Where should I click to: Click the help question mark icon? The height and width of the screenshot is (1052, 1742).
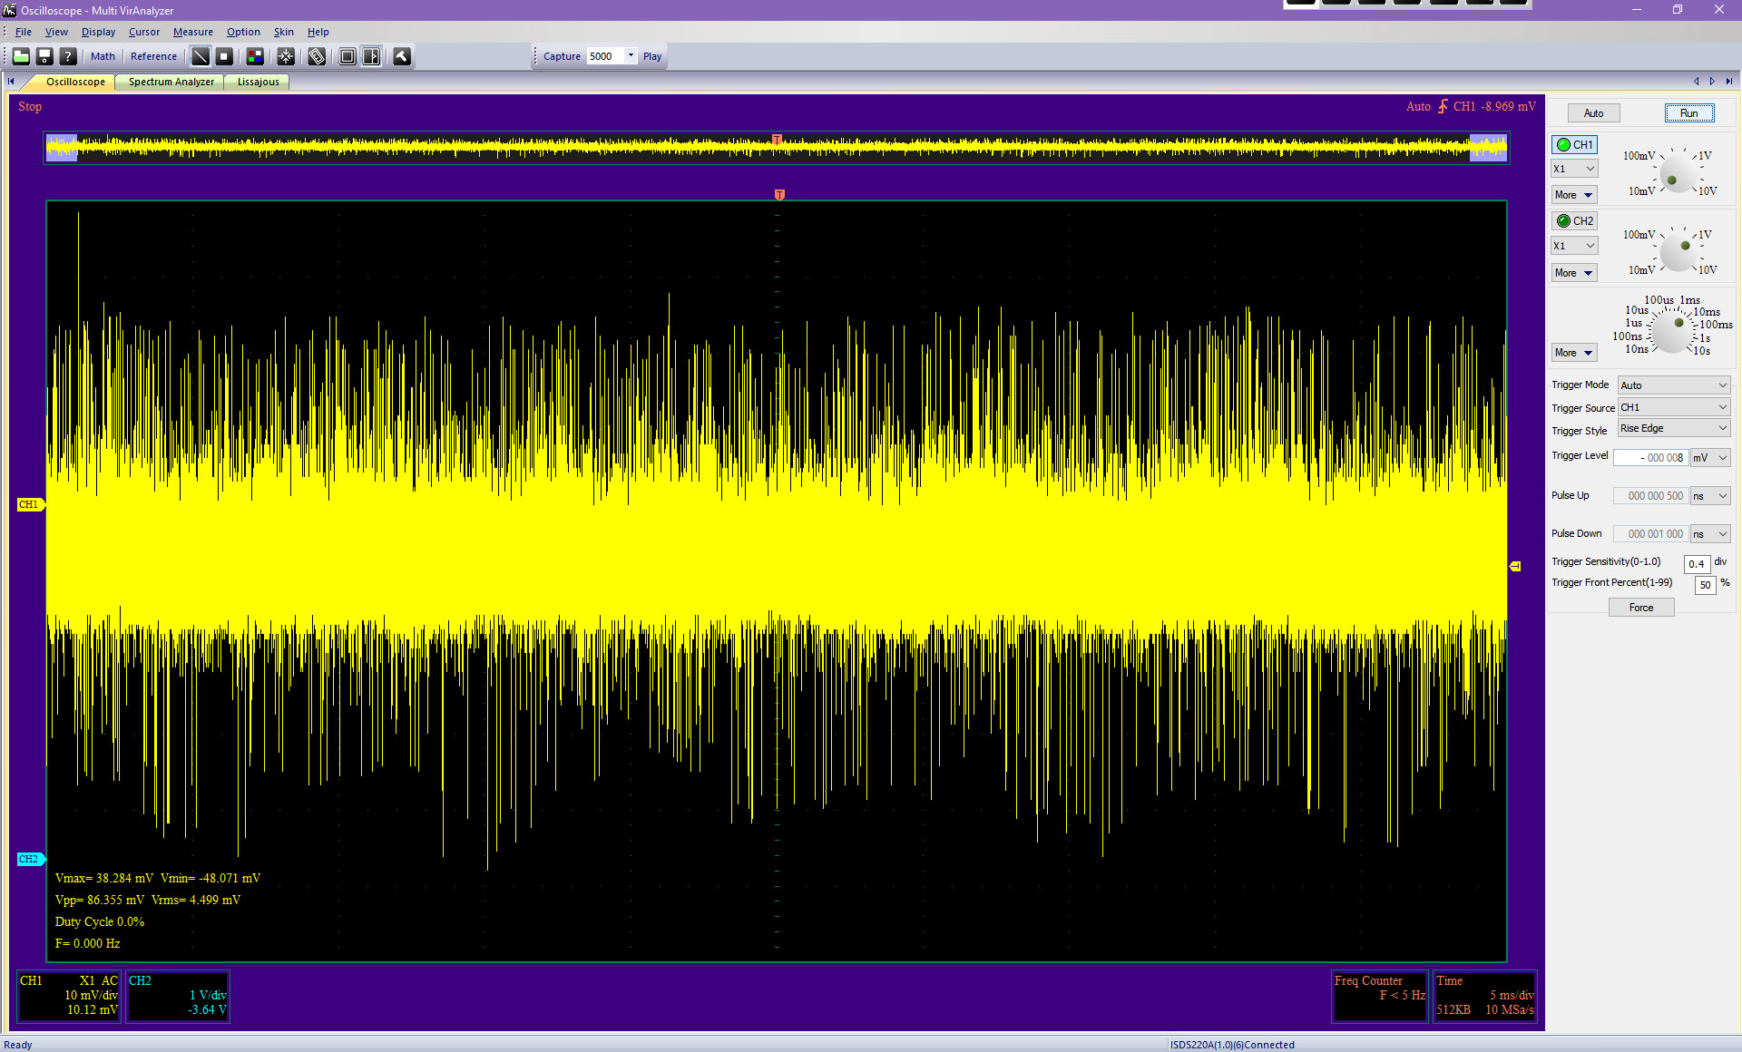(68, 56)
